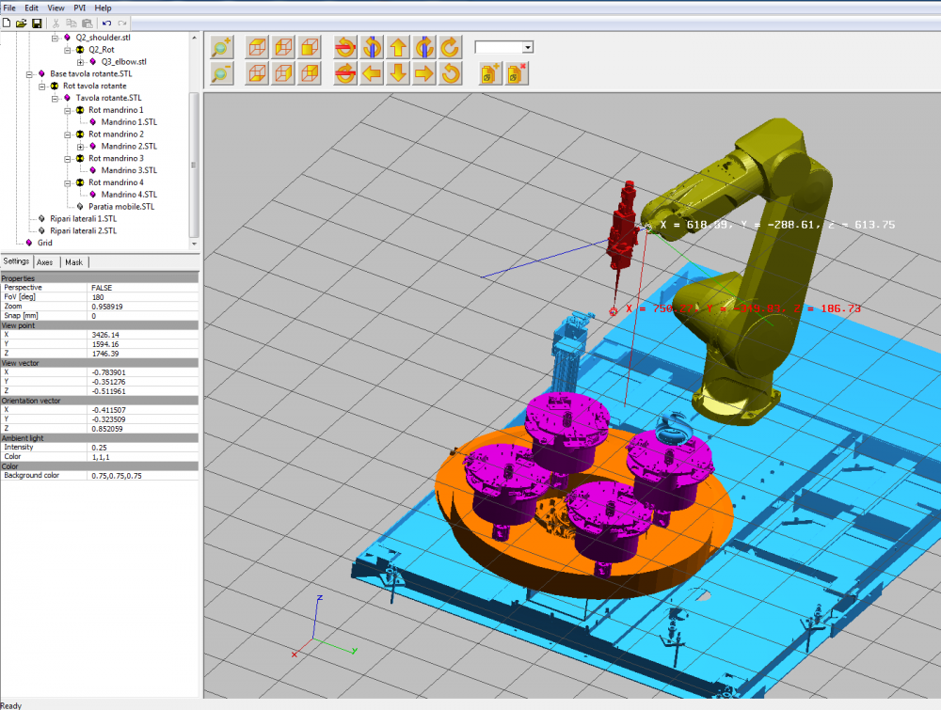Viewport: 941px width, 710px height.
Task: Open the File menu
Action: coord(9,8)
